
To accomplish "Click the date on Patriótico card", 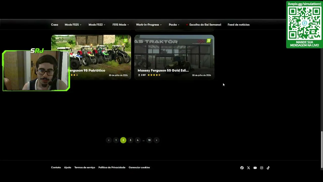I will click(x=118, y=75).
